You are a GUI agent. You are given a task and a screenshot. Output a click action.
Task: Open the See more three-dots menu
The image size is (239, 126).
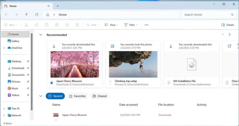coord(146,25)
